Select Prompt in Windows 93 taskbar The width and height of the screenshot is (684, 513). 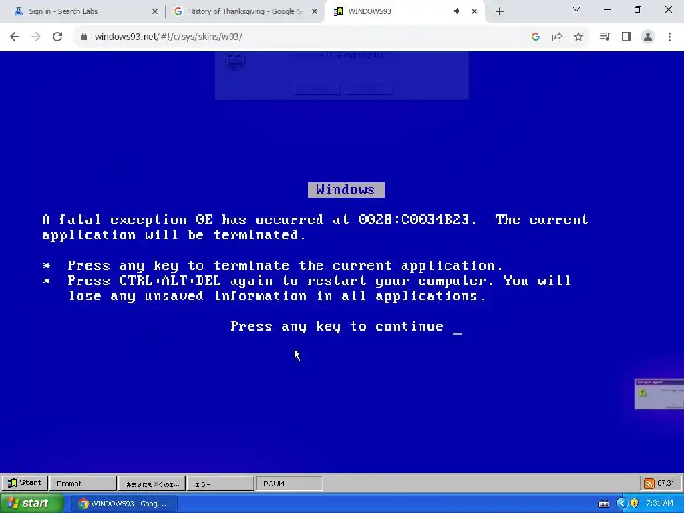(x=83, y=484)
